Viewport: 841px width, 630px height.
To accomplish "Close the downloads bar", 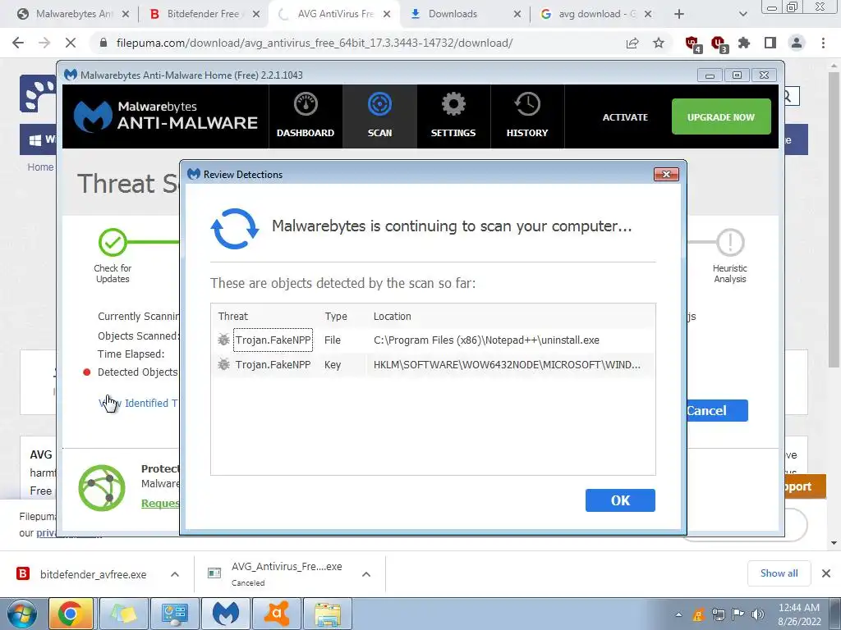I will 826,573.
